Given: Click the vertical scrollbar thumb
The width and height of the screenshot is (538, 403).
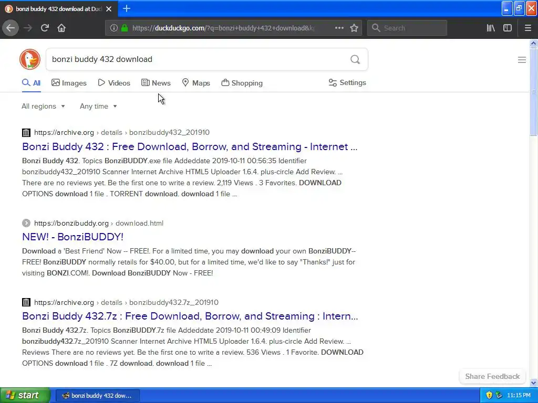Looking at the screenshot, I should tap(533, 92).
